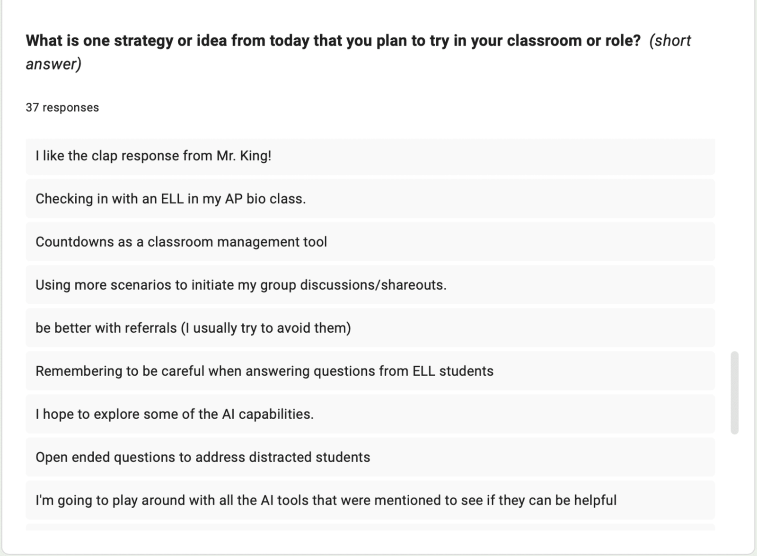This screenshot has width=757, height=556.
Task: Click the italic '(short' label beside the question
Action: click(x=670, y=41)
